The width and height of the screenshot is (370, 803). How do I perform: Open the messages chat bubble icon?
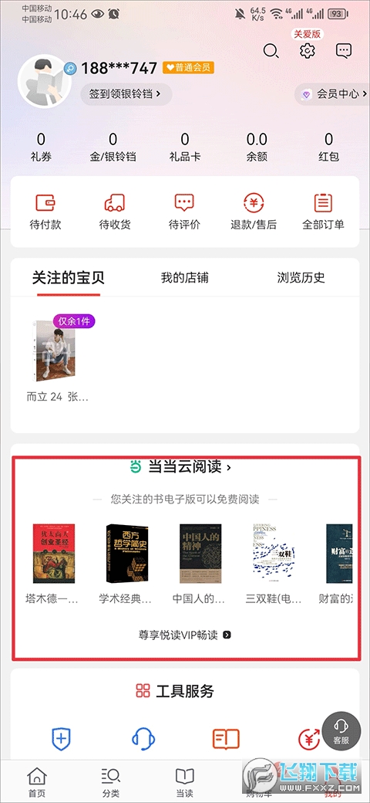point(344,51)
